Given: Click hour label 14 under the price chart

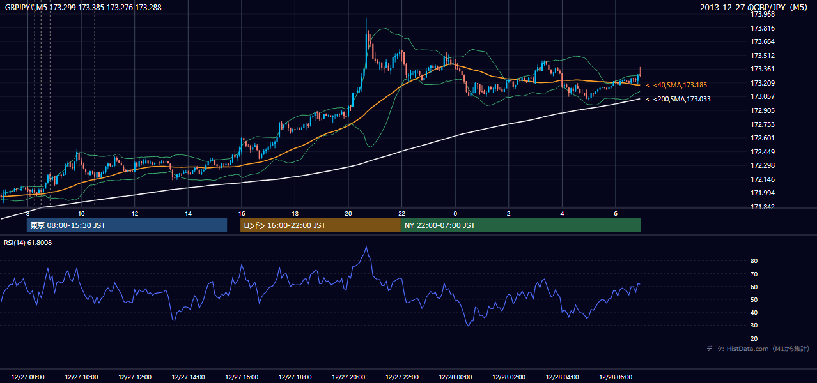Looking at the screenshot, I should tap(188, 213).
